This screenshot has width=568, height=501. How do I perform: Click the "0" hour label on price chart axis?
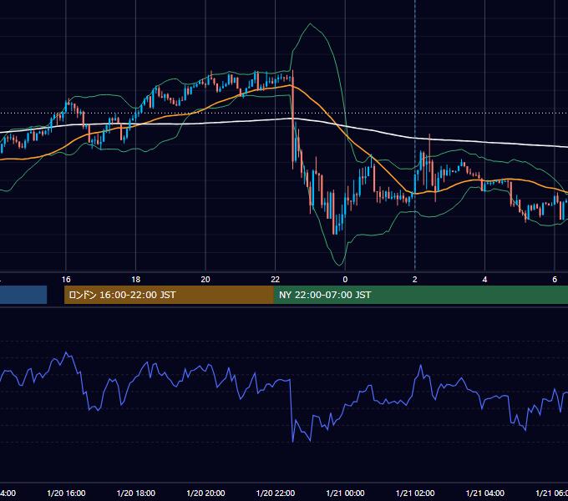(x=345, y=279)
